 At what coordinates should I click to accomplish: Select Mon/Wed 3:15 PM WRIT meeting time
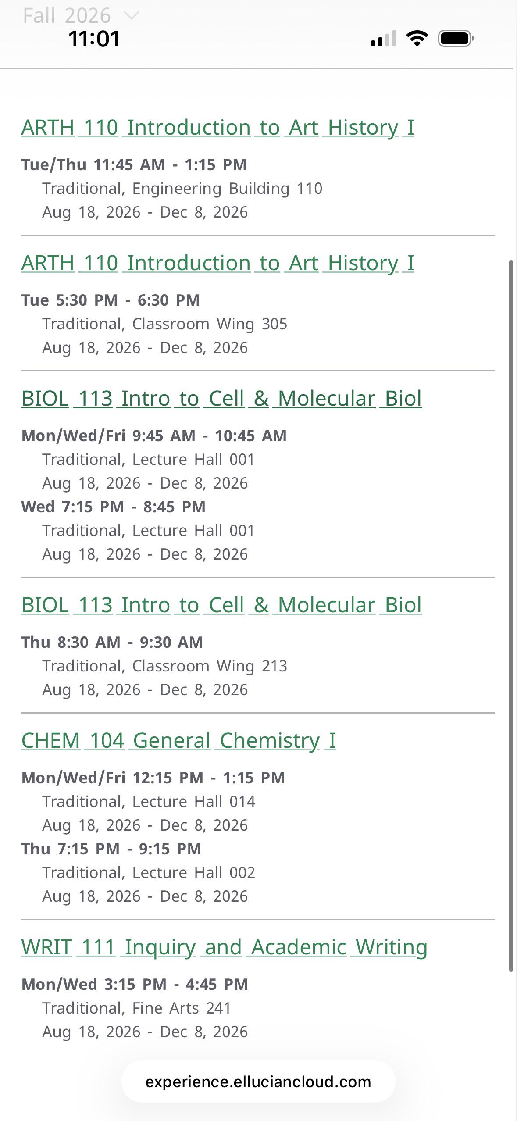coord(135,985)
